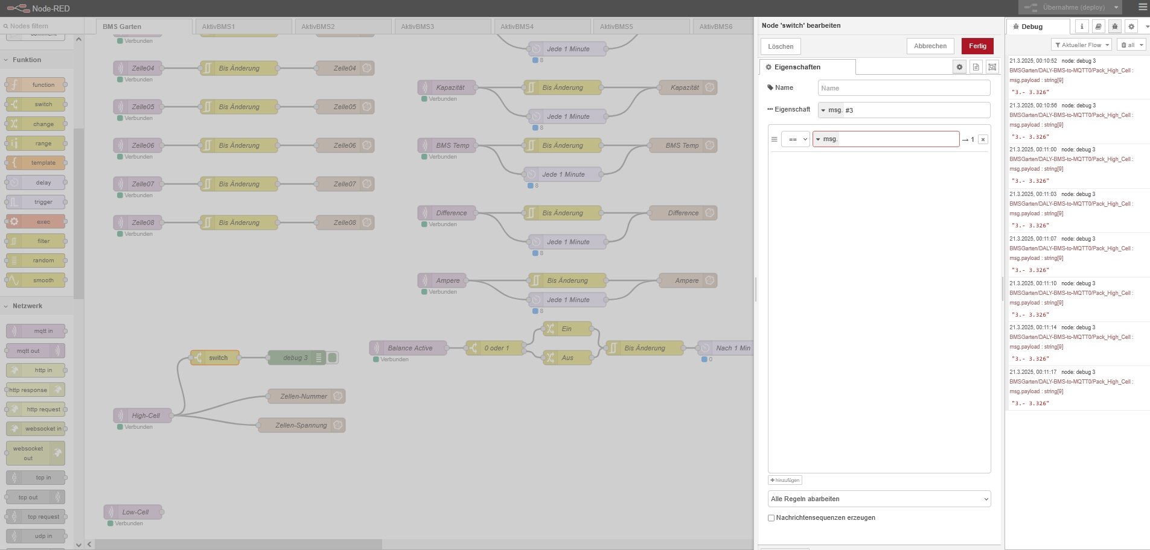Open the deploy options dropdown arrow
The image size is (1150, 550).
pos(1116,8)
